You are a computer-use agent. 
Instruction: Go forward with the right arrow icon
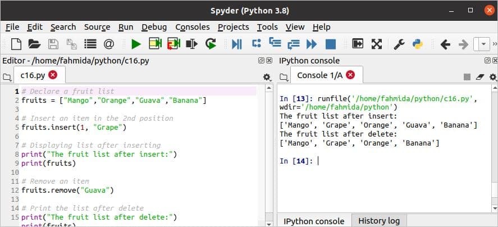coord(463,44)
